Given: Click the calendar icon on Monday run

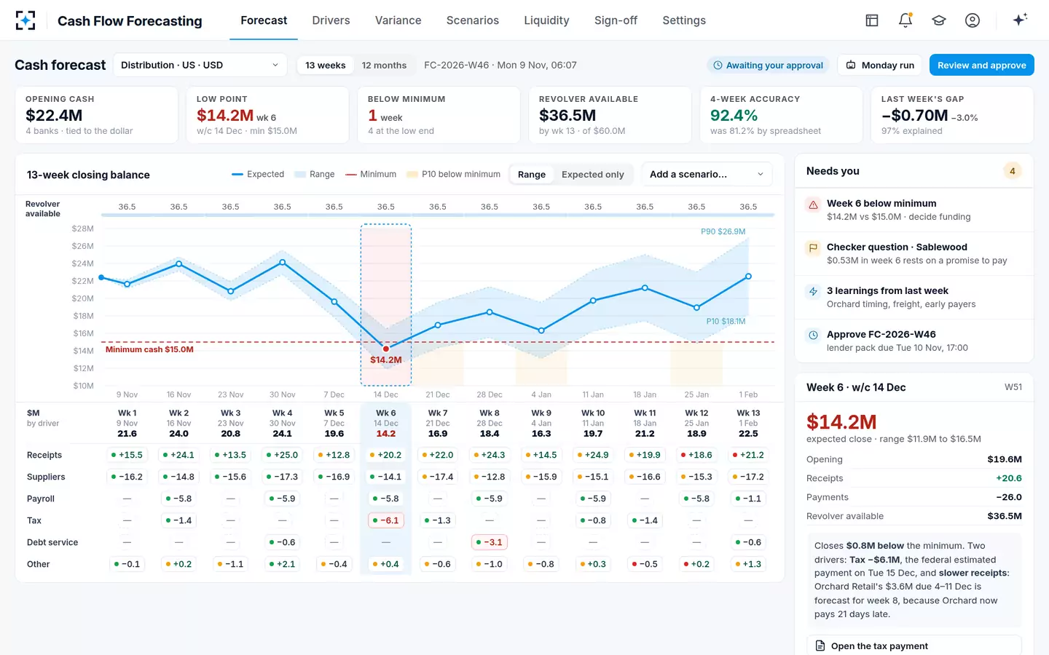Looking at the screenshot, I should click(x=851, y=65).
